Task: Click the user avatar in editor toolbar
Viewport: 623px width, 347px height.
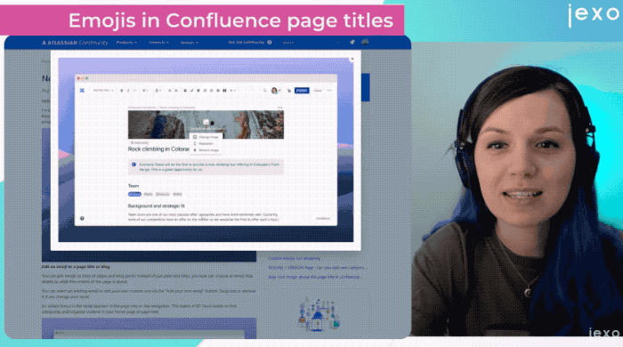Action: coord(274,91)
